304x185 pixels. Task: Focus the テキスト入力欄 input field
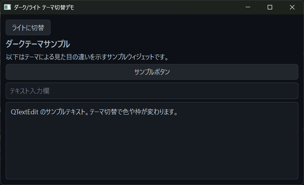(152, 91)
